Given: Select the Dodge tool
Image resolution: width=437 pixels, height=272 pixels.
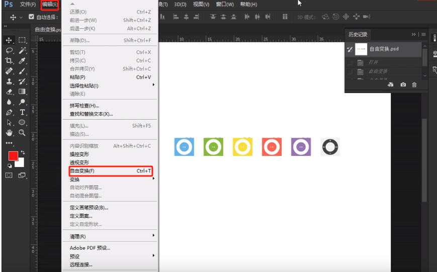Looking at the screenshot, I should tap(22, 102).
